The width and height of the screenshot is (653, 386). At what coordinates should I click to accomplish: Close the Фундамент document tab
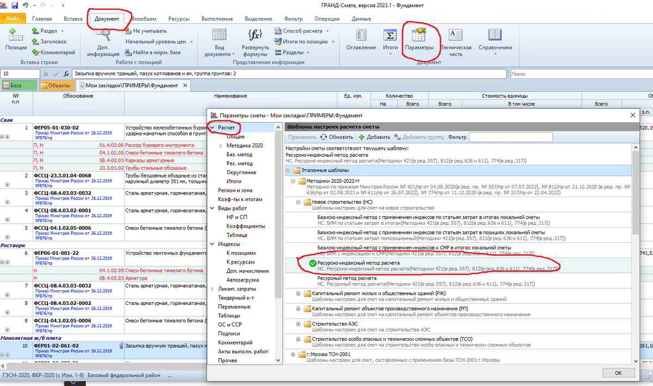point(184,85)
